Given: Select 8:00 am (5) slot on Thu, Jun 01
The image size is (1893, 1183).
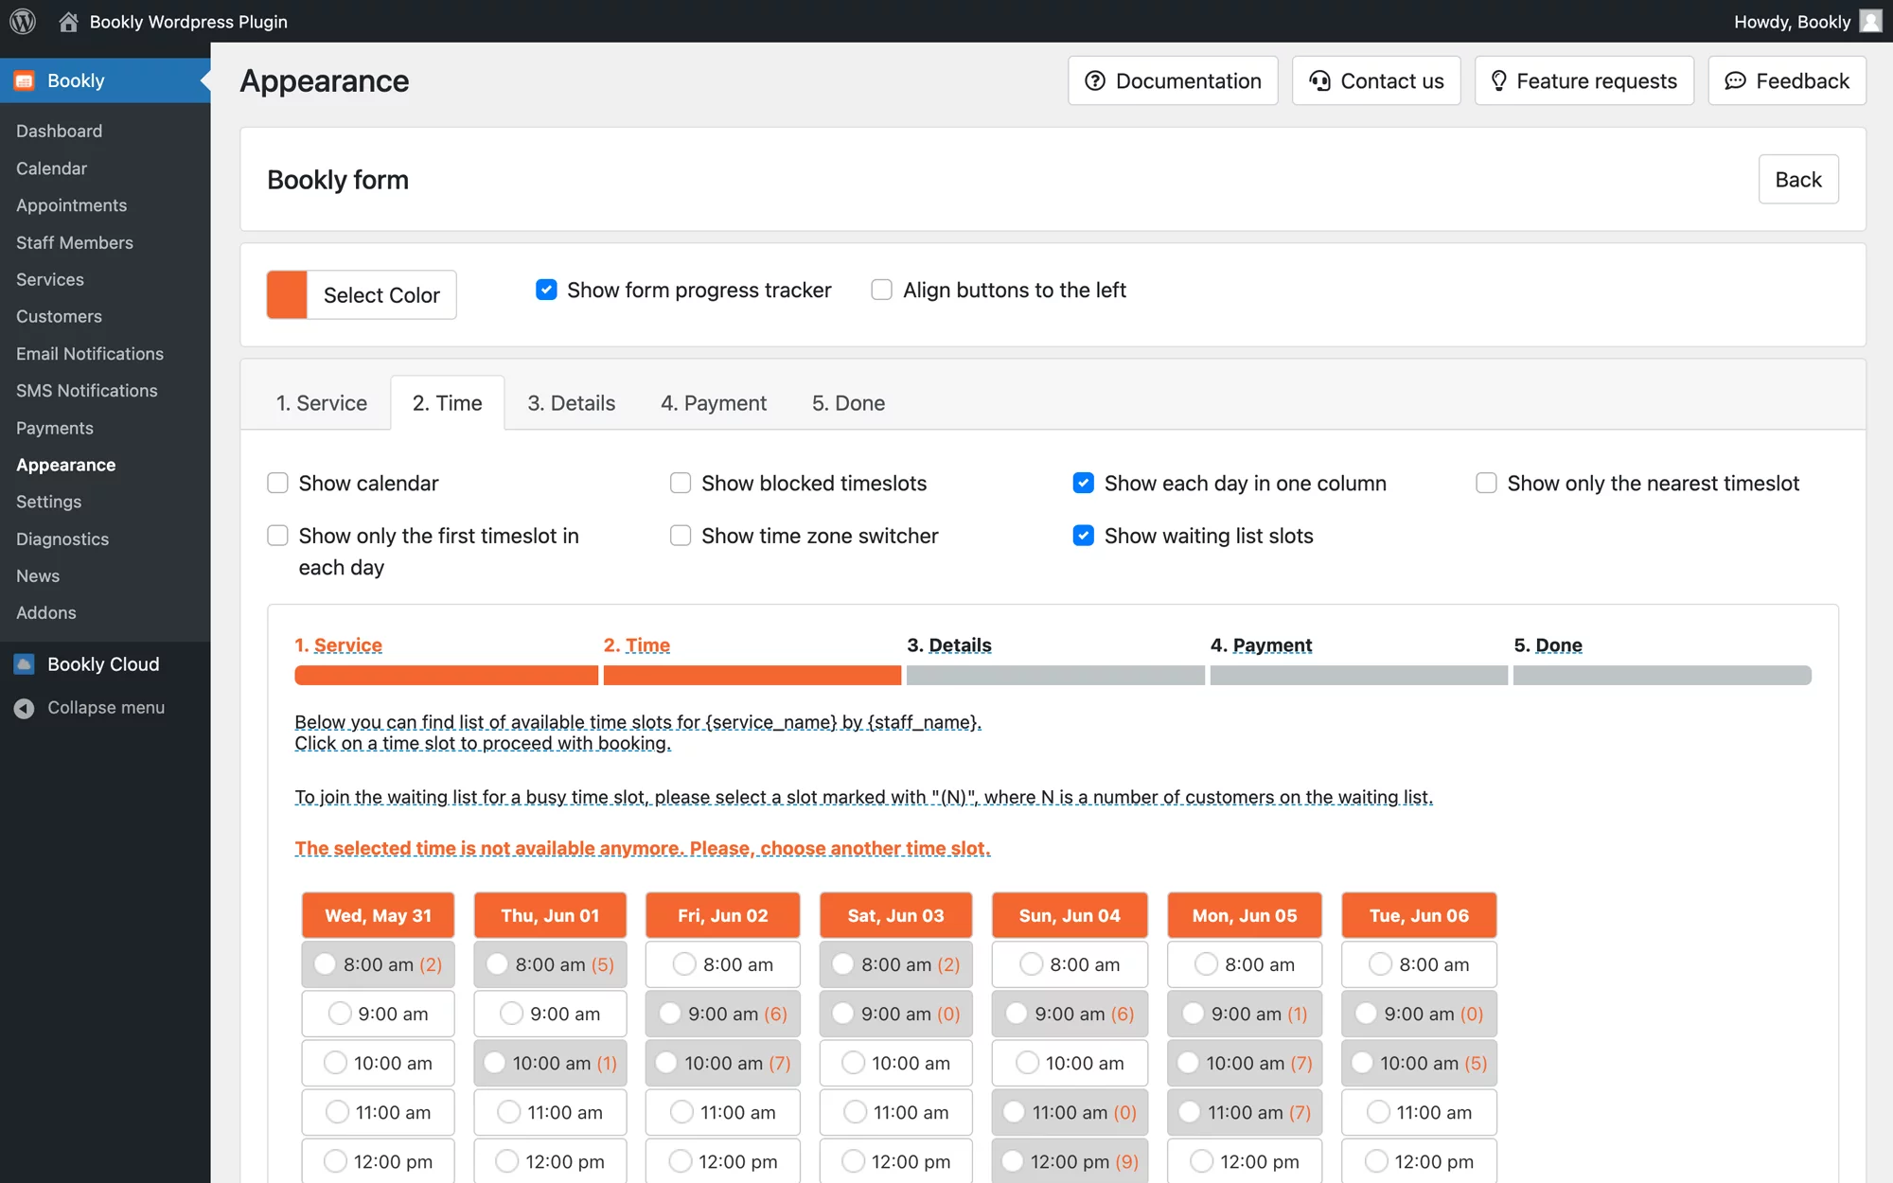Looking at the screenshot, I should pos(550,964).
